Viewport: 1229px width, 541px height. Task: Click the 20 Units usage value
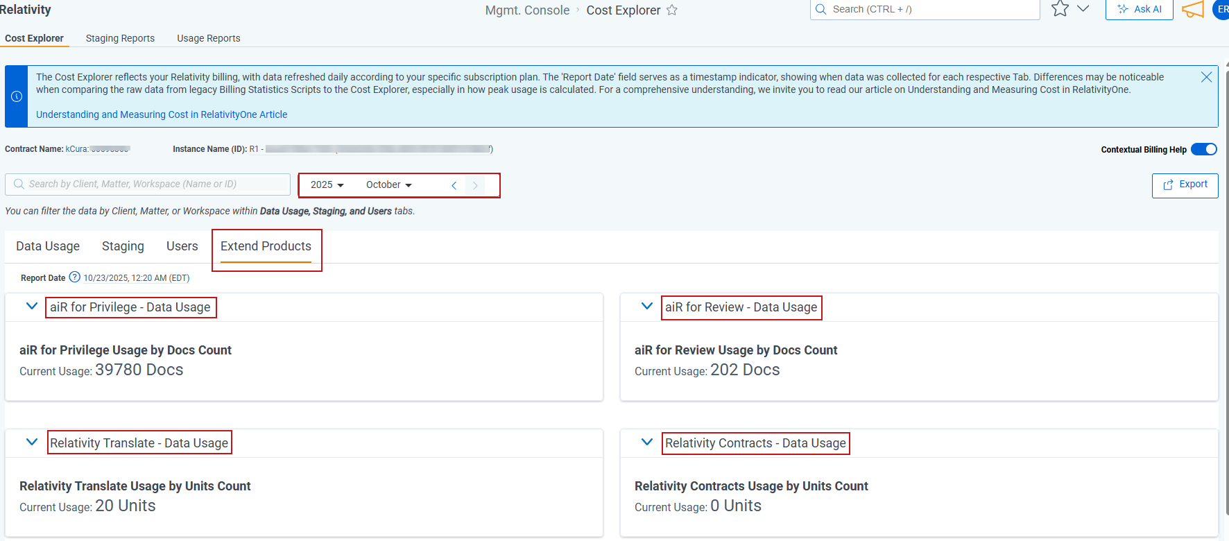(126, 506)
